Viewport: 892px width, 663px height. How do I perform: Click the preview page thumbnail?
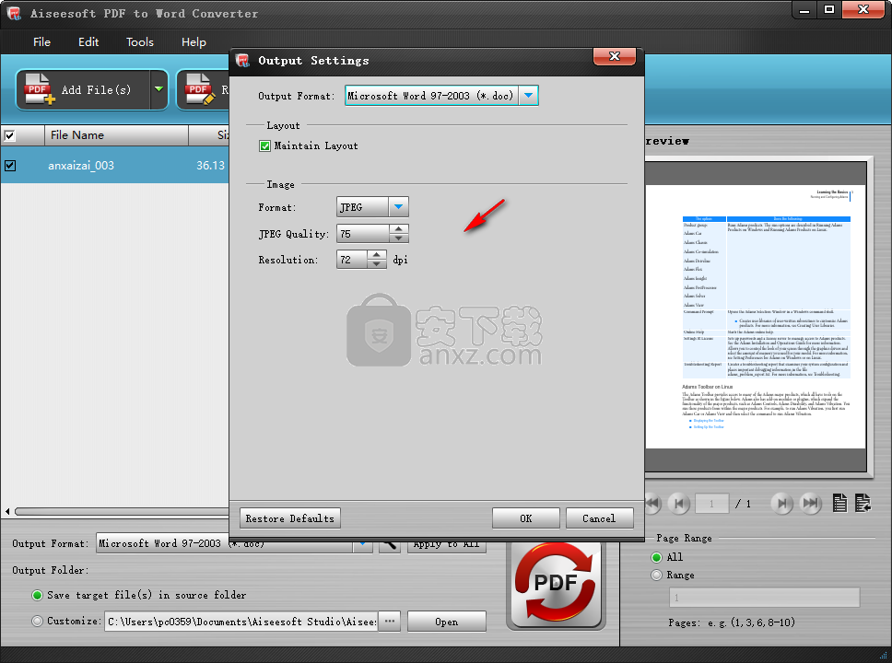[756, 316]
